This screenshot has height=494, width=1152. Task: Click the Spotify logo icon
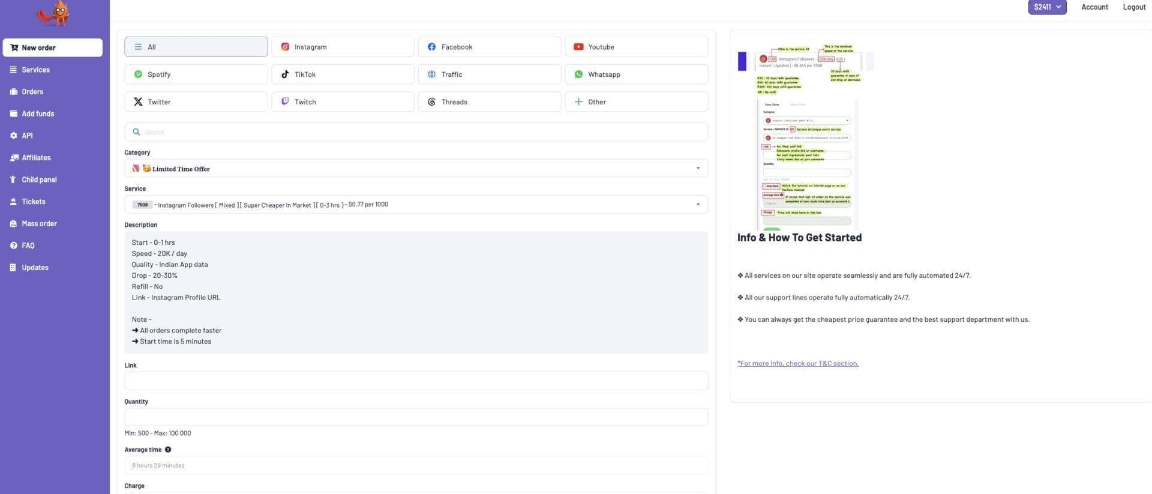point(138,74)
